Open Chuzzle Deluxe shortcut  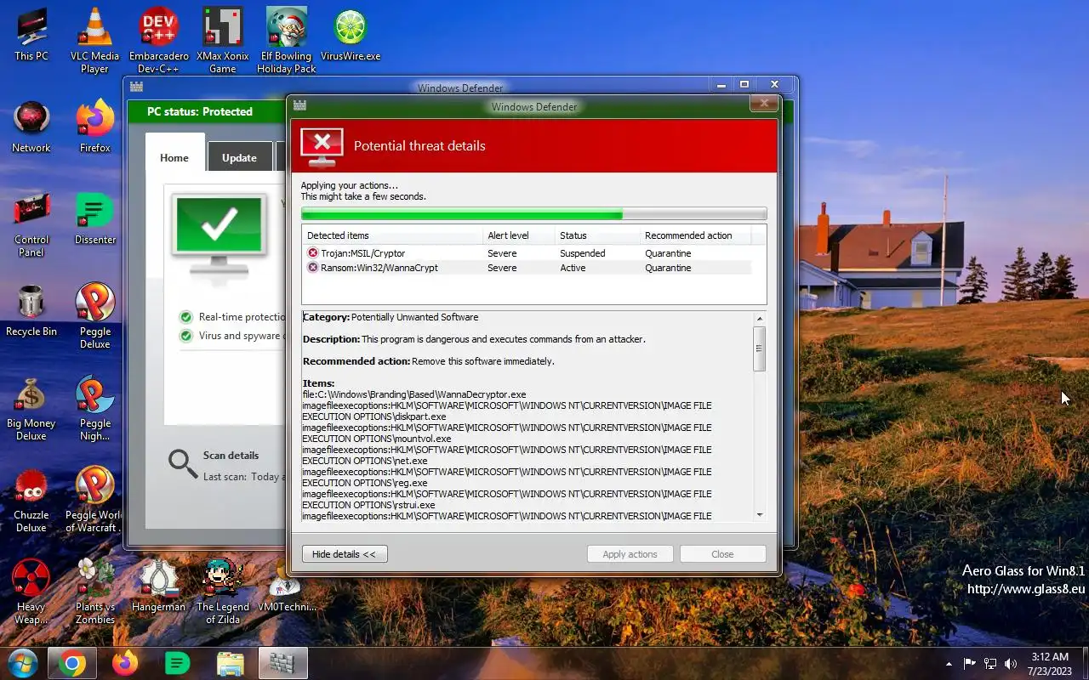31,500
